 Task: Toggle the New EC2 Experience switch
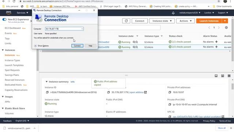pyautogui.click(x=4, y=19)
